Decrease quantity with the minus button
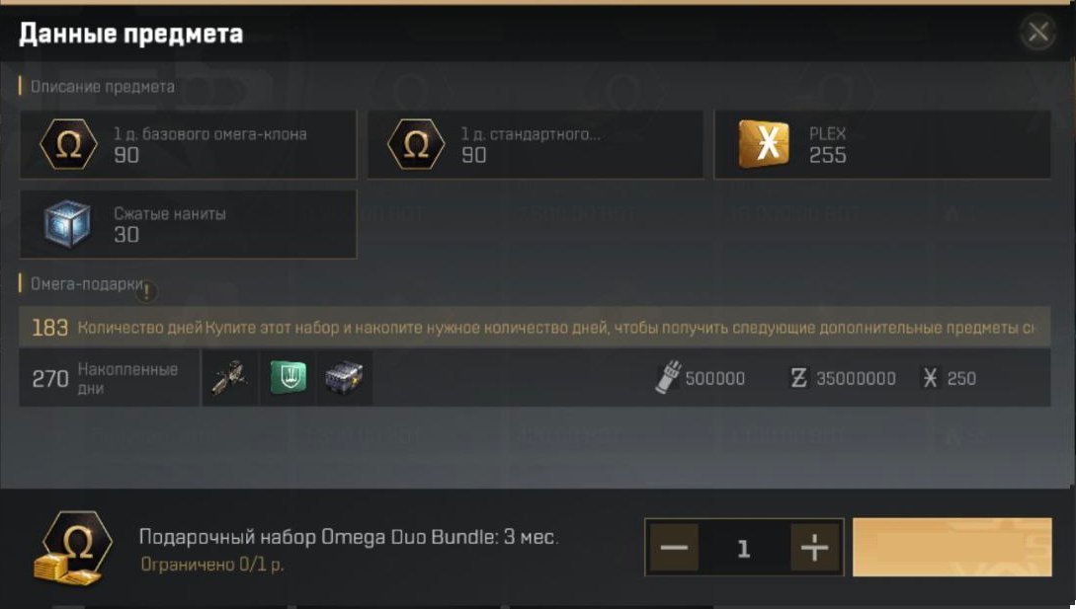Image resolution: width=1076 pixels, height=609 pixels. [674, 547]
